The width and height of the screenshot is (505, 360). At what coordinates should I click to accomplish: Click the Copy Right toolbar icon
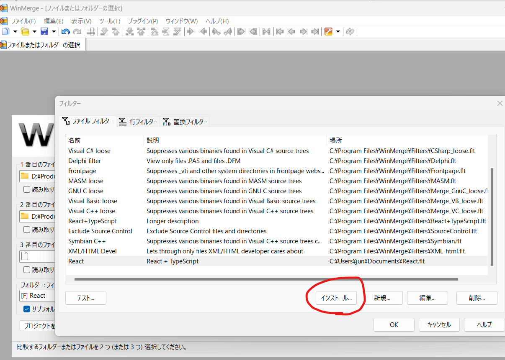point(191,31)
